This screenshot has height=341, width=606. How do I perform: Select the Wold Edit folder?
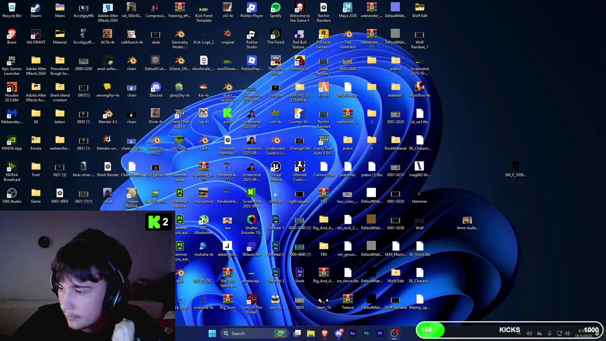tap(396, 276)
